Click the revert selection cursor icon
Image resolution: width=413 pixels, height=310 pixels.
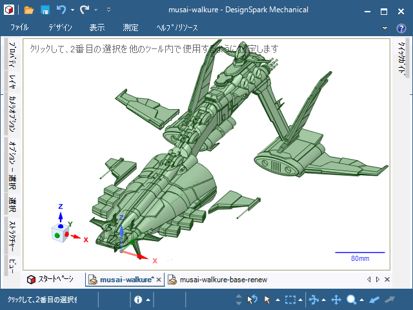(x=252, y=300)
